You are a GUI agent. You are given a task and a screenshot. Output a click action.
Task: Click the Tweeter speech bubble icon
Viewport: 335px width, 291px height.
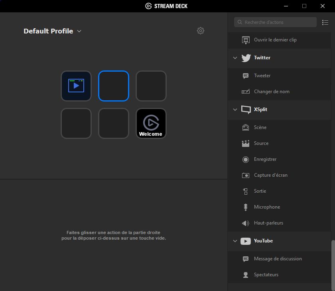(246, 76)
